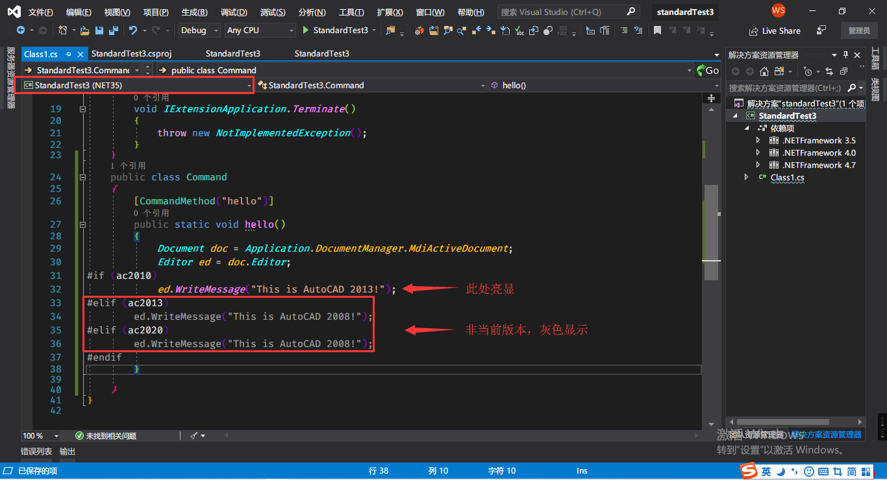Click the search magnifier in Solution Explorer
887x480 pixels.
pos(851,88)
